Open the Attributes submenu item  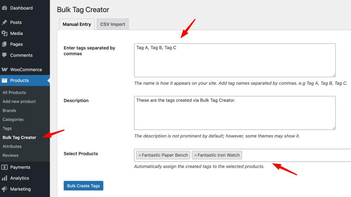pos(12,146)
